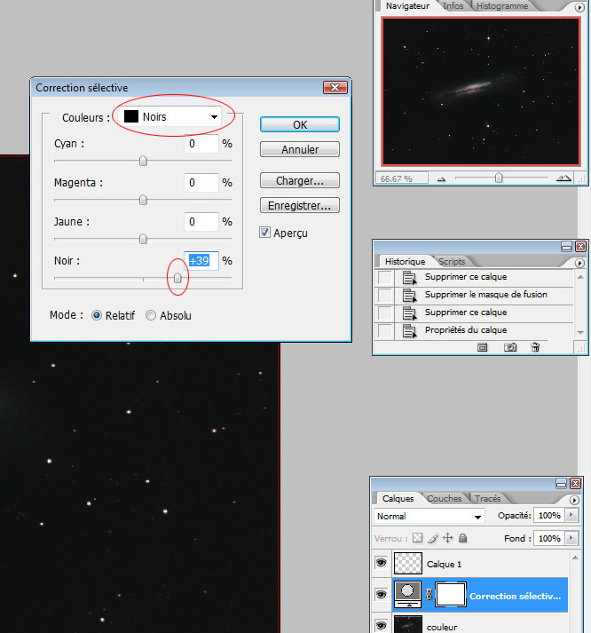Click the Enregistrer... button
Image resolution: width=591 pixels, height=633 pixels.
pos(300,205)
